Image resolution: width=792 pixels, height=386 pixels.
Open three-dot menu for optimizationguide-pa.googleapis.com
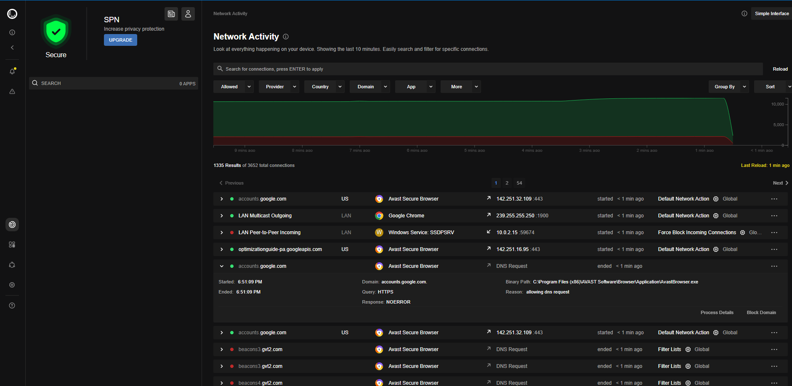(x=774, y=249)
